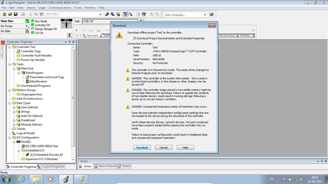Open the Communications menu
This screenshot has width=328, height=184.
pos(60,8)
